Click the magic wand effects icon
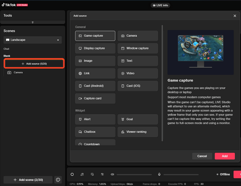Screen dimensions: 241x186 (x=82, y=174)
